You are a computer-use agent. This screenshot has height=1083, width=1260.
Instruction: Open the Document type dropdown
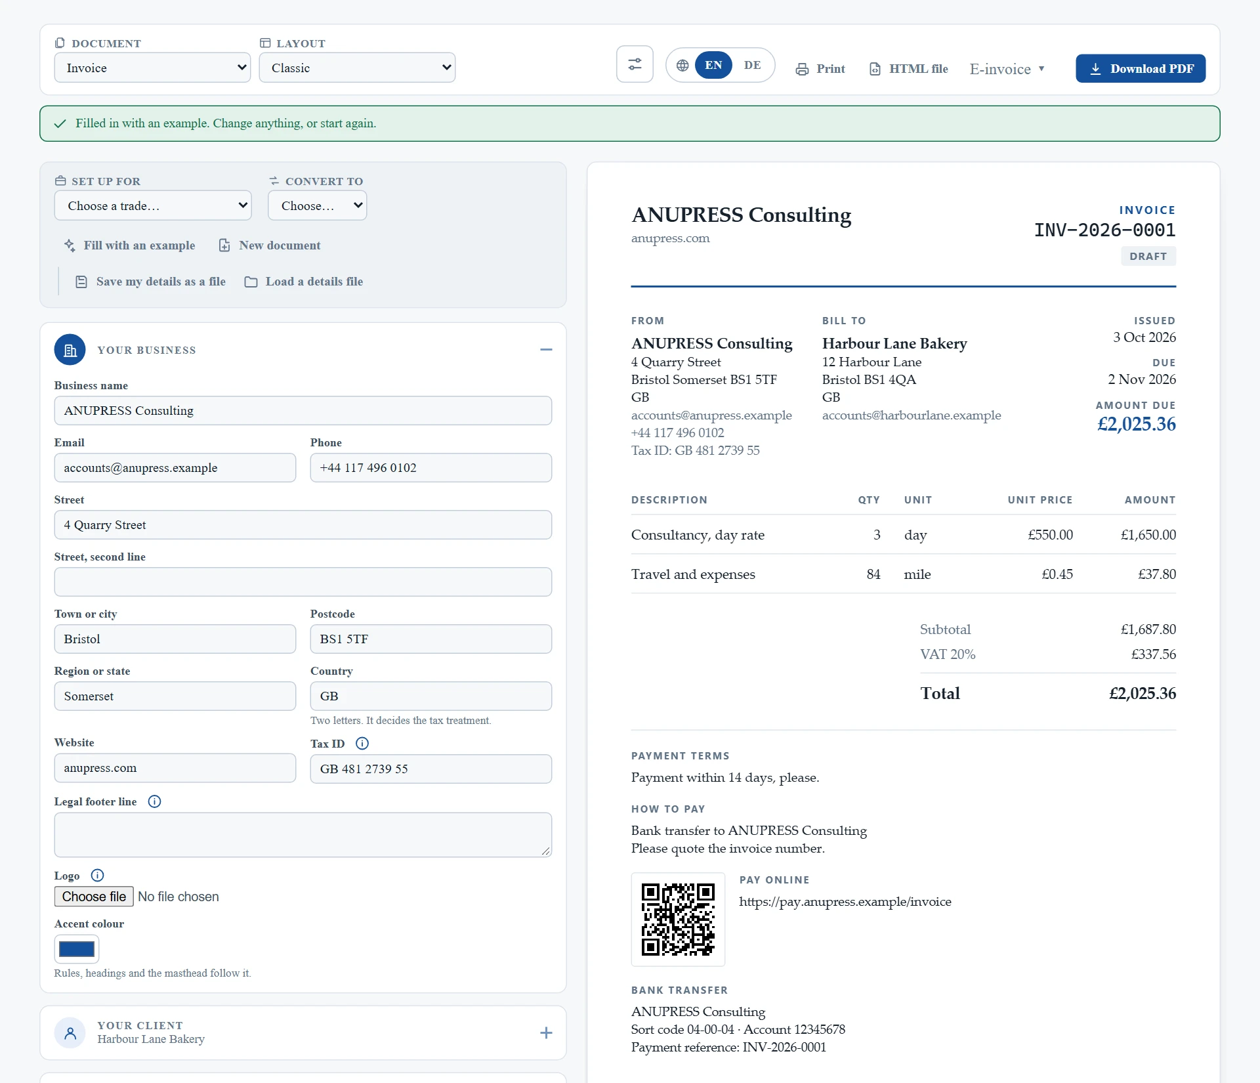(152, 68)
